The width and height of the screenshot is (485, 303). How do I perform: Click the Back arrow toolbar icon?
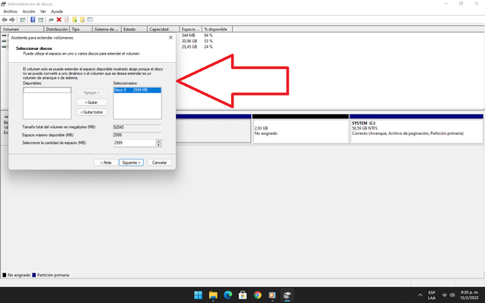5,20
